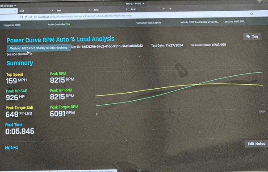268x172 pixels.
Task: Click the Edit Notes button
Action: (256, 144)
